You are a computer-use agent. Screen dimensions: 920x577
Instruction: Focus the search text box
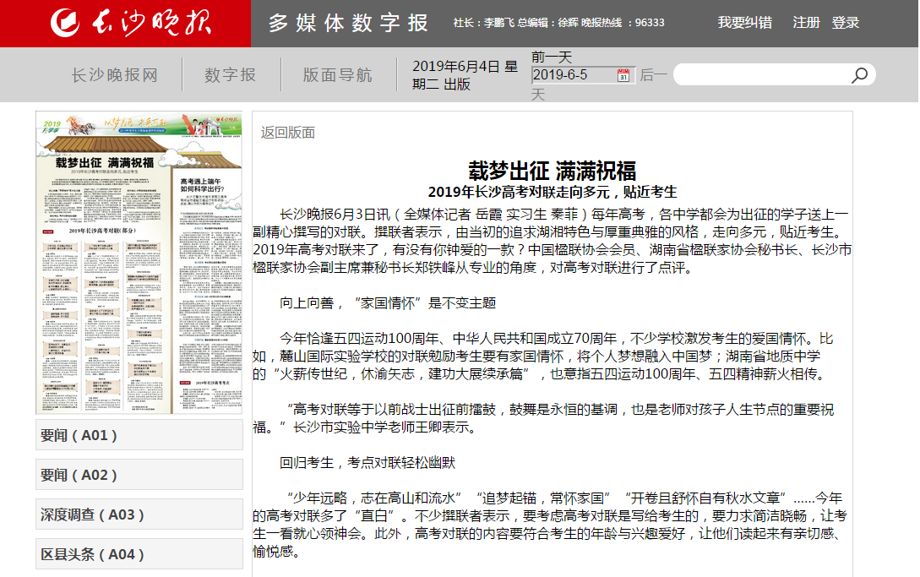[760, 75]
